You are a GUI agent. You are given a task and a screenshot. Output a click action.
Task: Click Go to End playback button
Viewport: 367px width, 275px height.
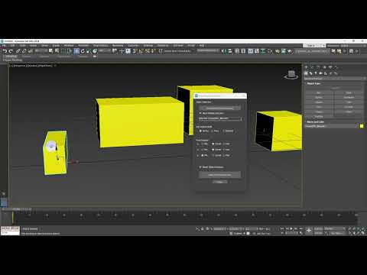point(300,228)
